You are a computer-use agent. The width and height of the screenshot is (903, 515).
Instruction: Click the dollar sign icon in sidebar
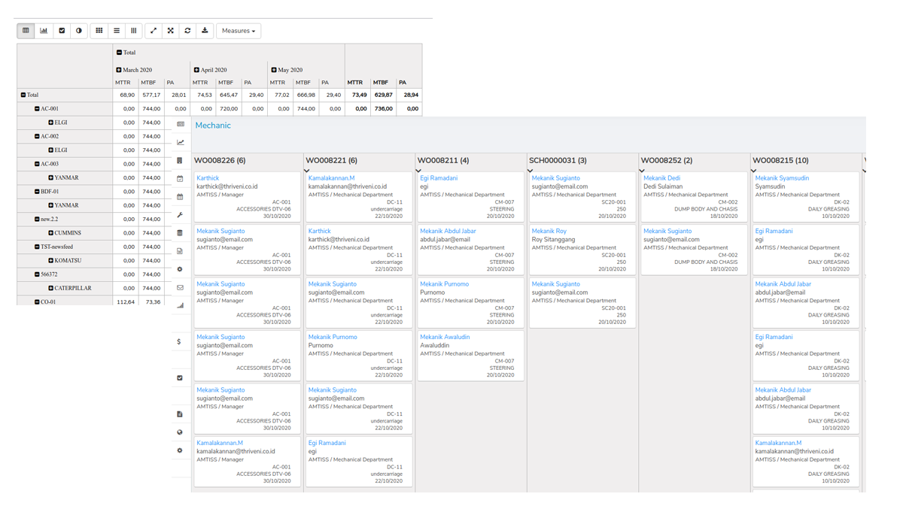[179, 342]
